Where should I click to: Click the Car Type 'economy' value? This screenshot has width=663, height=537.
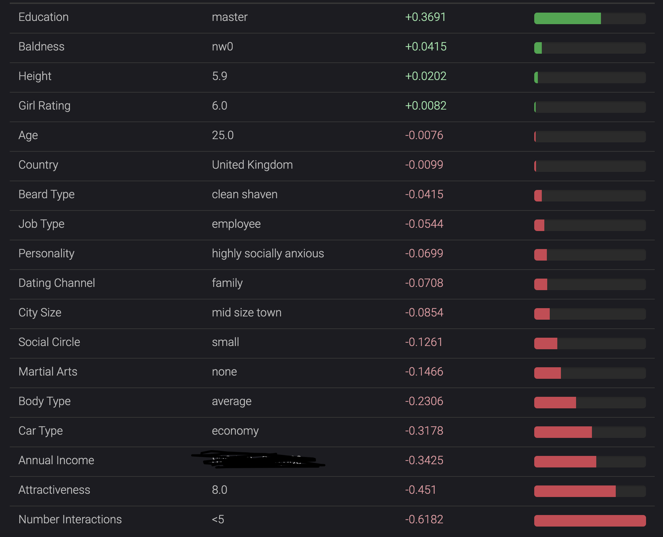[x=235, y=431]
